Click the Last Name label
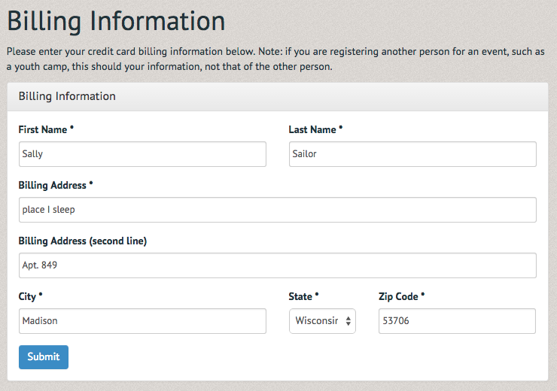This screenshot has height=391, width=557. 312,129
